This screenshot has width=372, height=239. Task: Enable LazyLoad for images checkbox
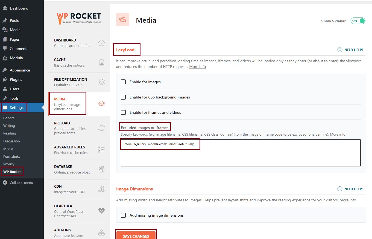coord(123,82)
